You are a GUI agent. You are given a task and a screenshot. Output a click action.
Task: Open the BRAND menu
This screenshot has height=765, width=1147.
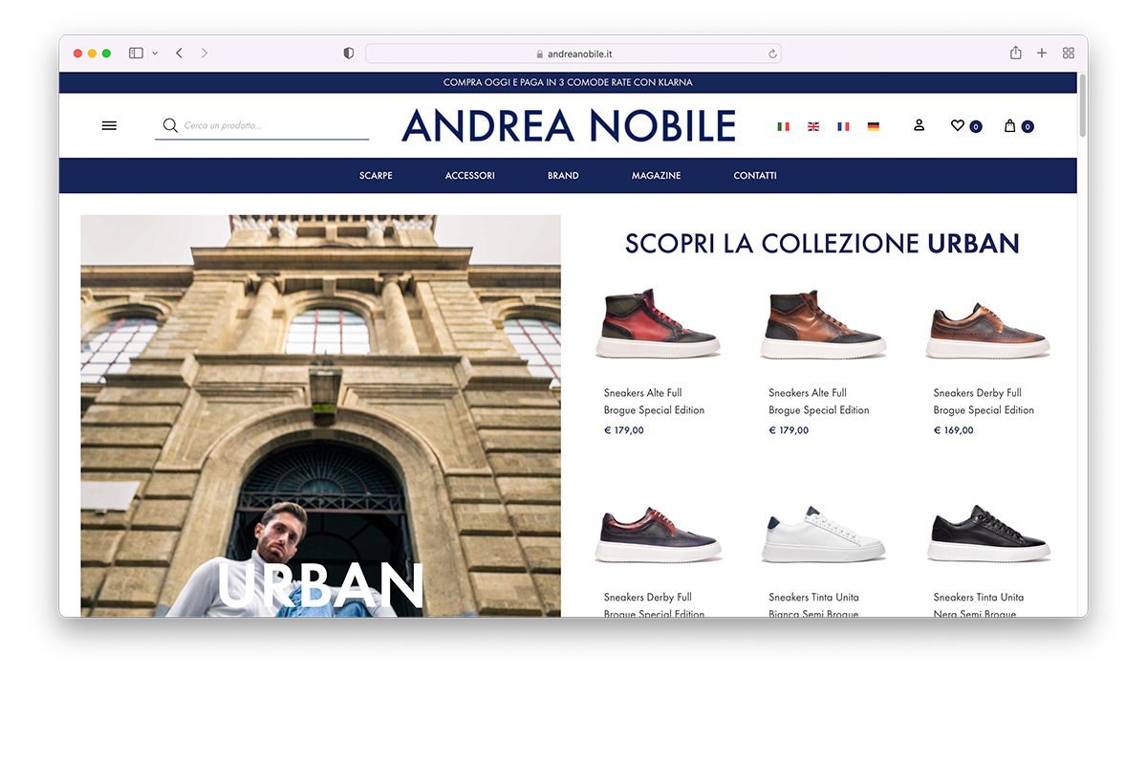point(563,176)
